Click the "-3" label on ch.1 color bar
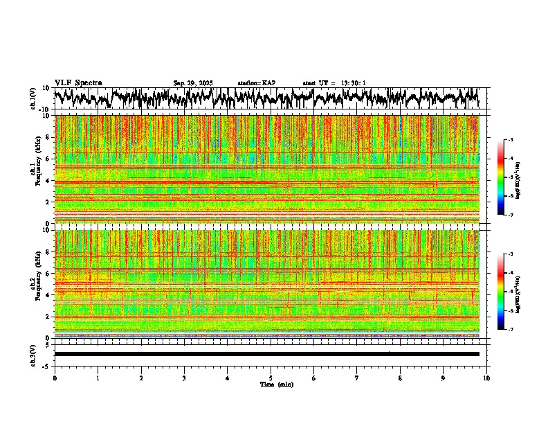Image resolution: width=548 pixels, height=424 pixels. (511, 140)
